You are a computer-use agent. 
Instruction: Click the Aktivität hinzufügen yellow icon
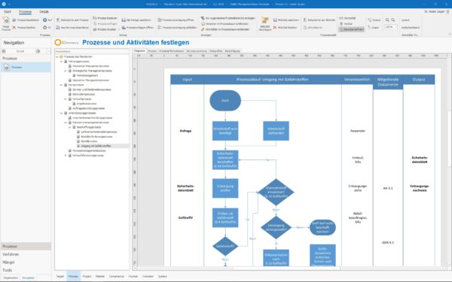tap(265, 20)
